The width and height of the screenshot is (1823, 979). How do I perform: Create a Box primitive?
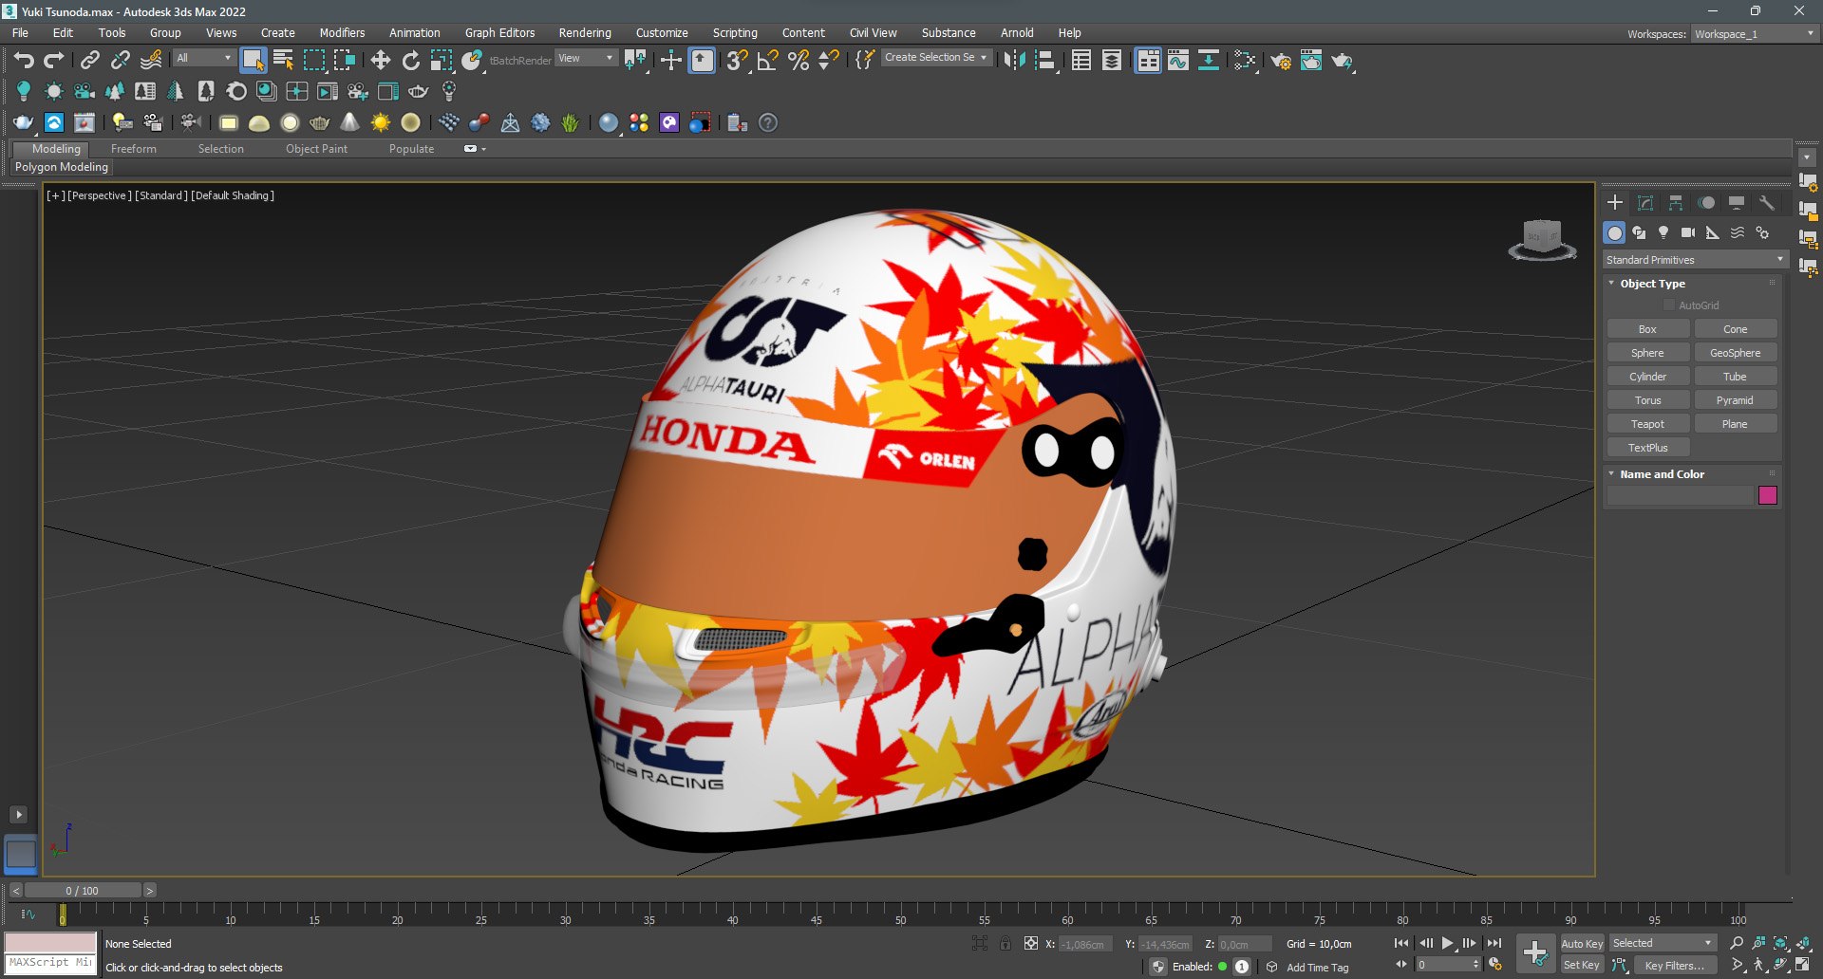pos(1647,329)
